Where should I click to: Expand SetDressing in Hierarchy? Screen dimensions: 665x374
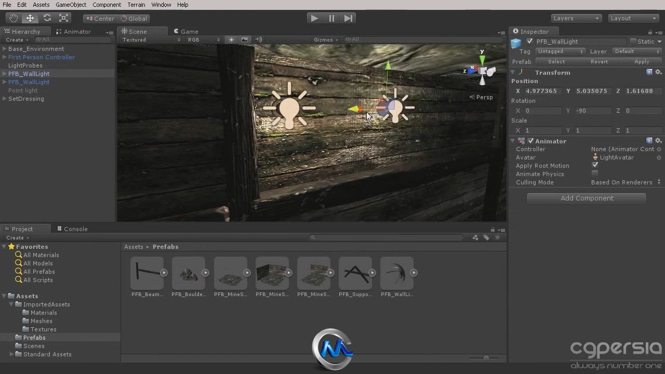[x=4, y=99]
